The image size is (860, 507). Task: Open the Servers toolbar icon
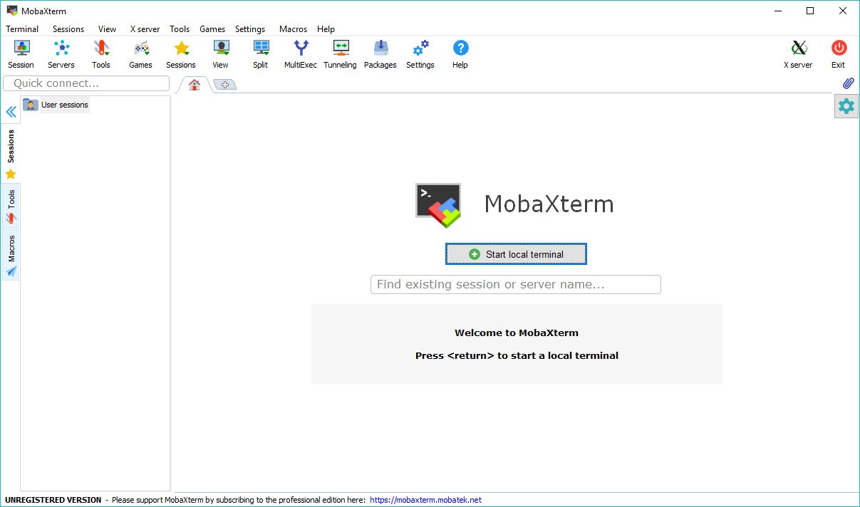pos(61,54)
